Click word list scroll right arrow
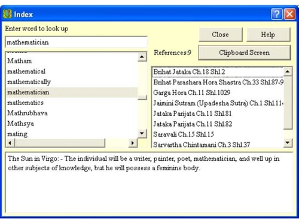 click(133, 143)
